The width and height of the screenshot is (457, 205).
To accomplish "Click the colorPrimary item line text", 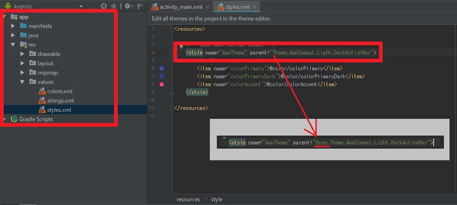I will tap(270, 68).
